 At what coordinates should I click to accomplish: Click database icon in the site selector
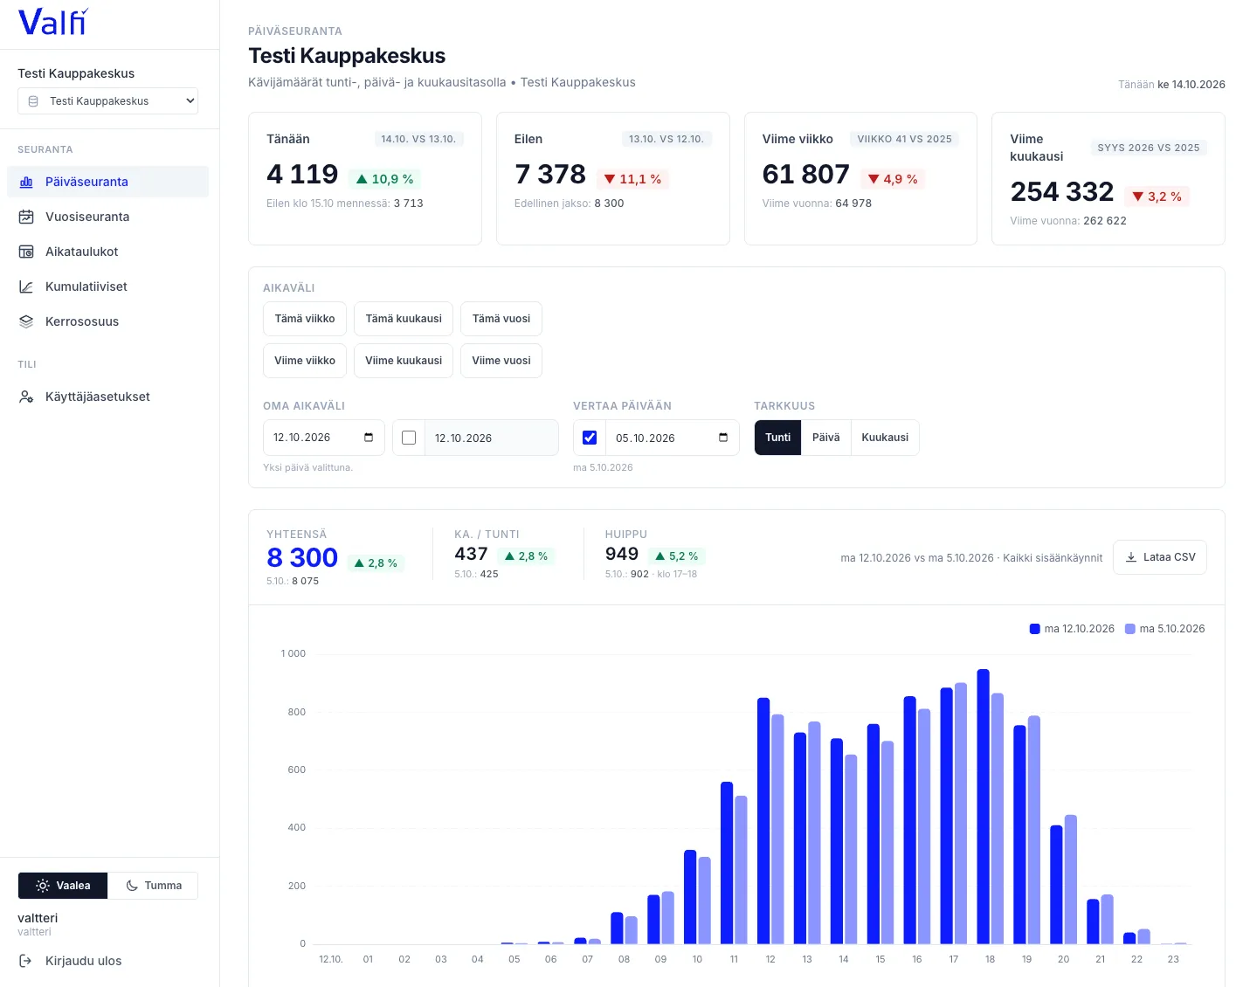[33, 101]
